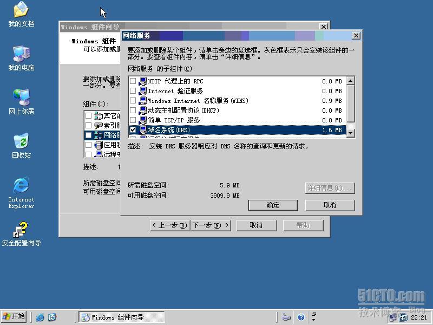Click the 3909.9 MB available space value
This screenshot has height=325, width=433.
tap(225, 196)
